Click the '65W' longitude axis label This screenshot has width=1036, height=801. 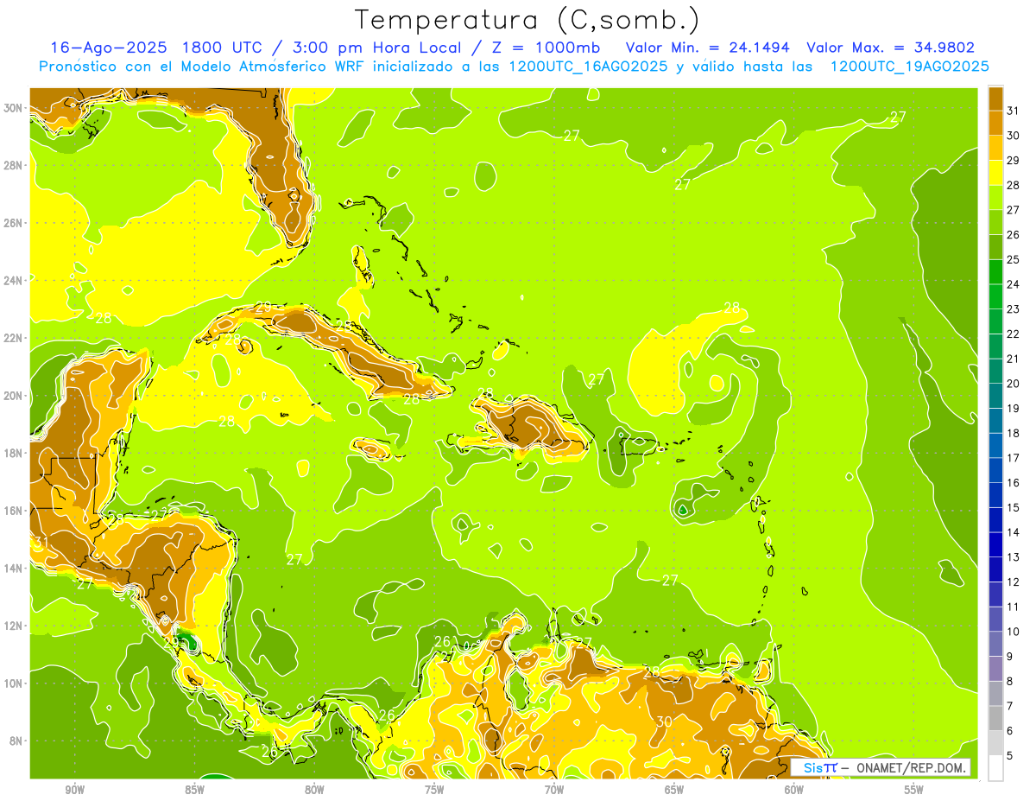click(674, 789)
